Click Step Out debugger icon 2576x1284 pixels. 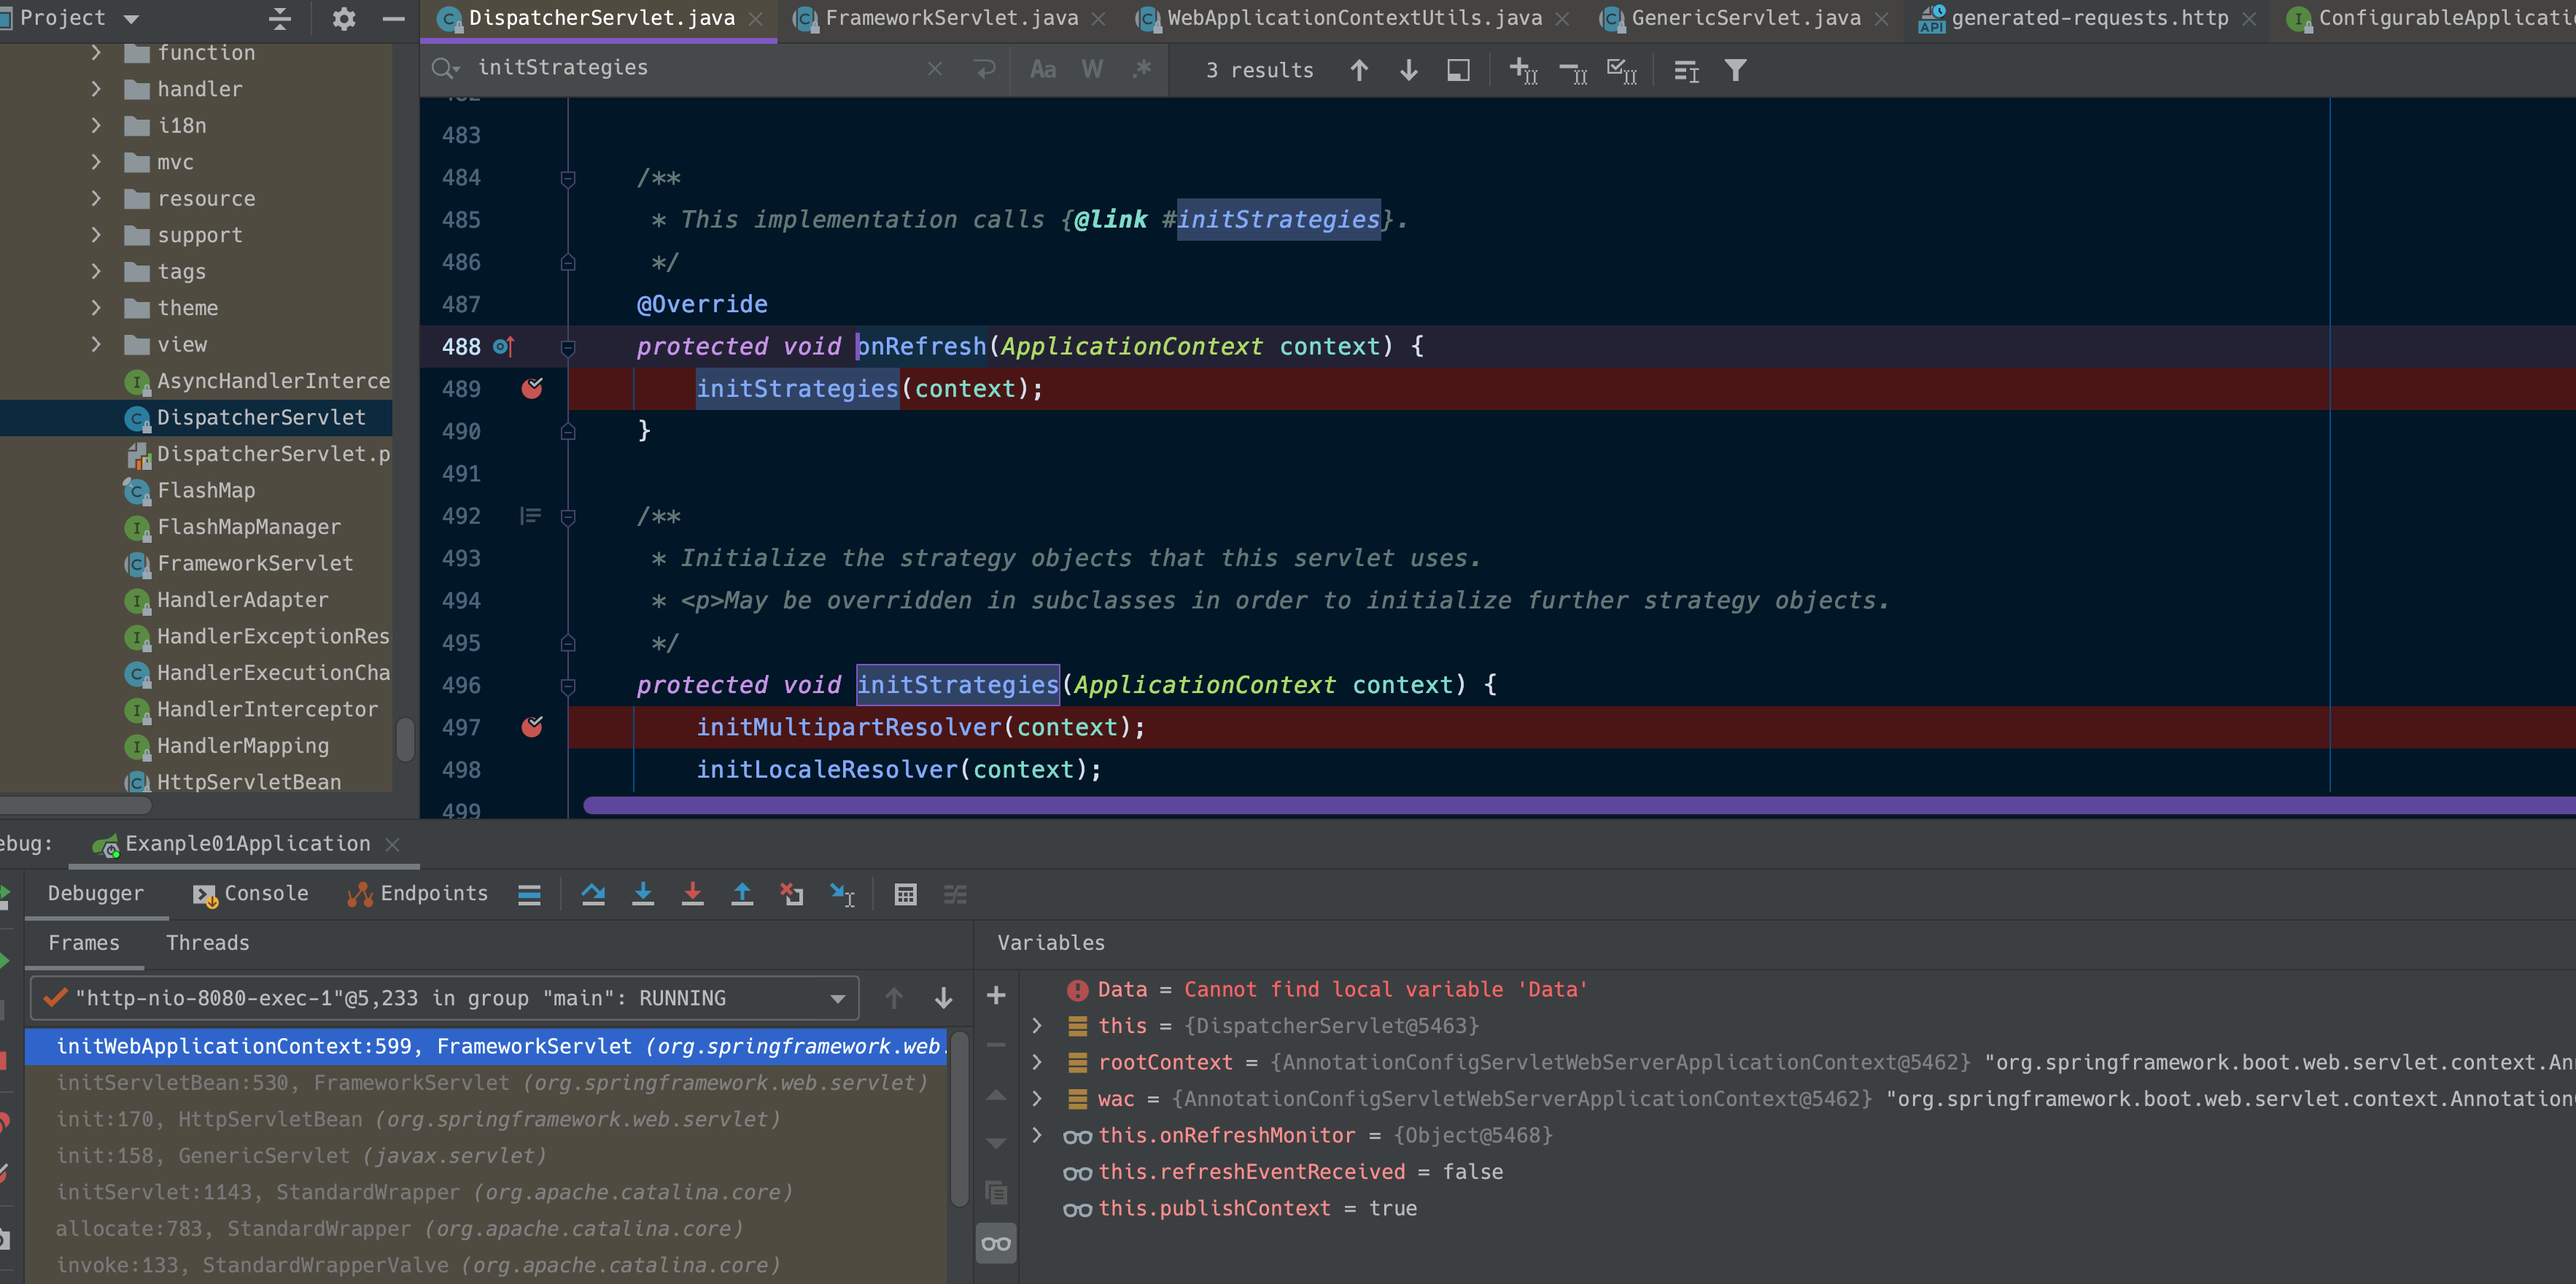point(742,894)
